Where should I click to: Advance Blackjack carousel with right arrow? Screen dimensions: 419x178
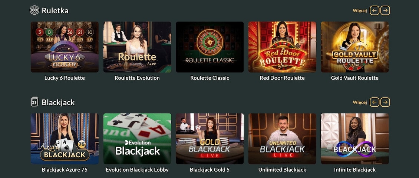tap(385, 102)
